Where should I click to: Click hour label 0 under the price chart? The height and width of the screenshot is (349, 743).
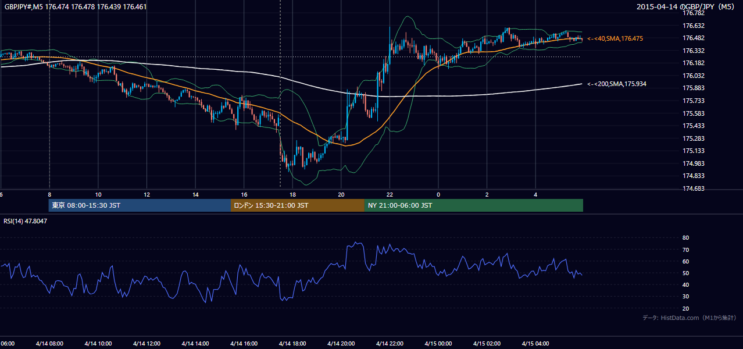click(438, 194)
